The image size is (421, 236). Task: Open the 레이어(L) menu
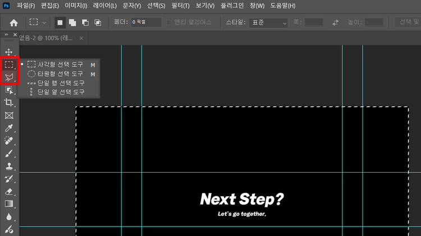click(105, 6)
